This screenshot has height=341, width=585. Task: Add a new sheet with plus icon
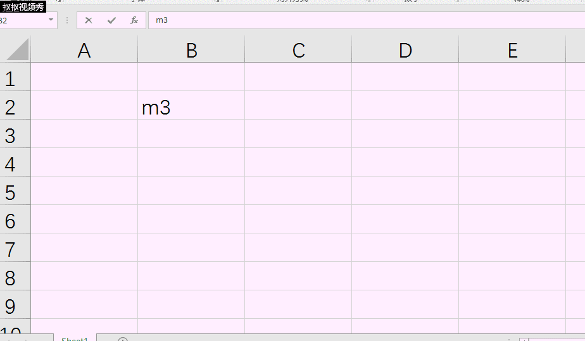coord(123,339)
